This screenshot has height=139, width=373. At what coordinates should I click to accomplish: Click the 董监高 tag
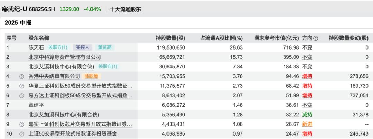[x=105, y=47]
